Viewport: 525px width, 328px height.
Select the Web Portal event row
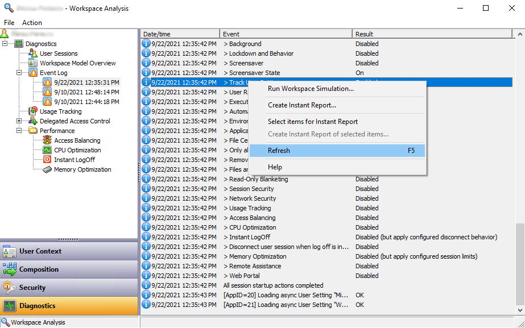245,276
